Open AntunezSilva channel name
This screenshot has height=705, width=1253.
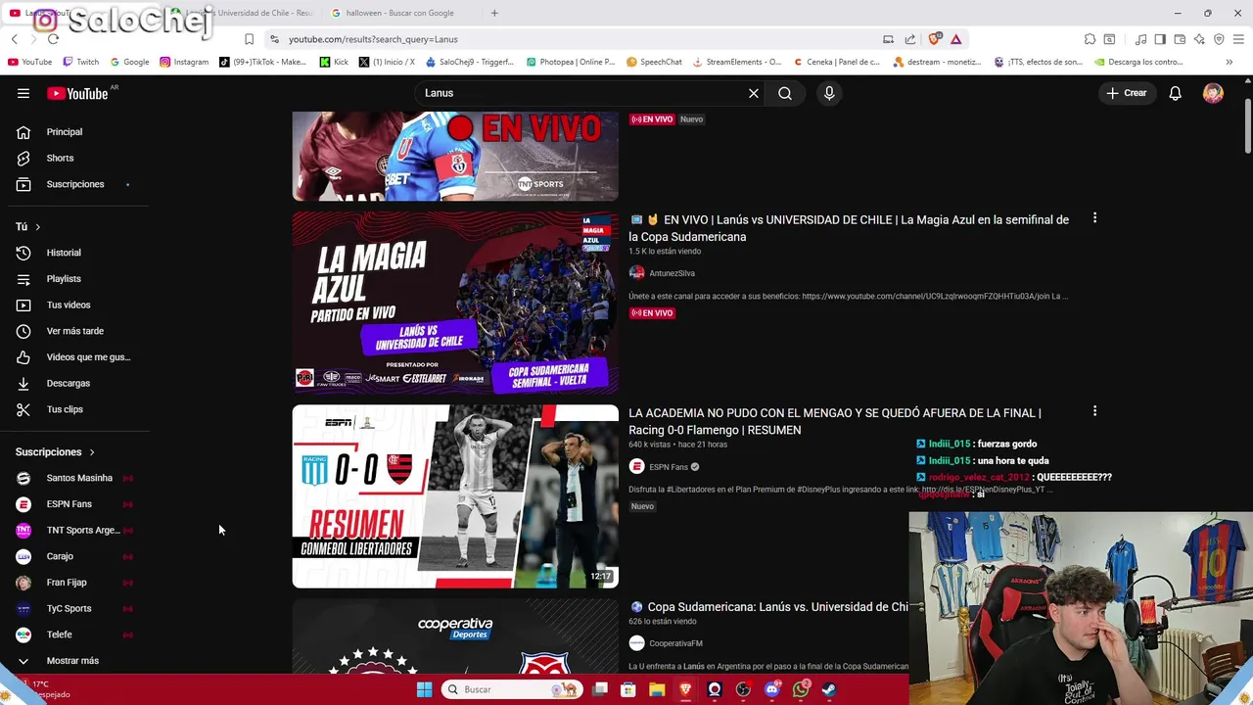672,273
